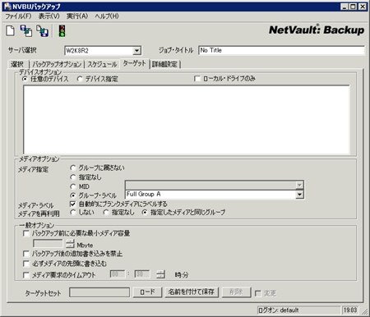
Task: Enable バックアップ後の追加書き込みを禁止 checkbox
Action: click(26, 254)
